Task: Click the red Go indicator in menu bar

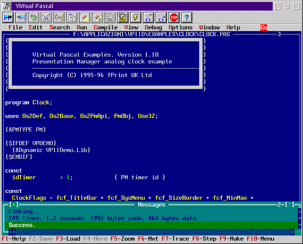Action: pos(264,27)
